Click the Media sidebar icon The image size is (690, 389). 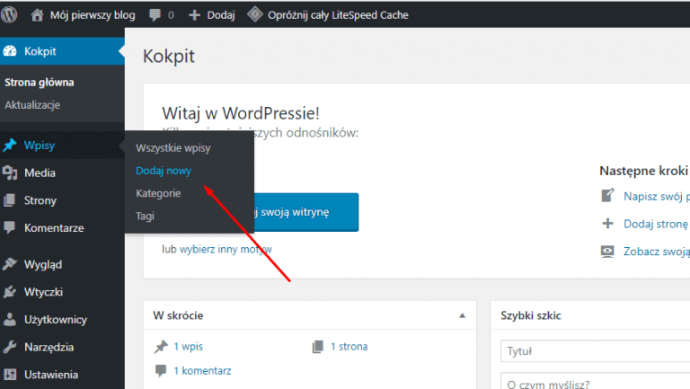pos(10,172)
